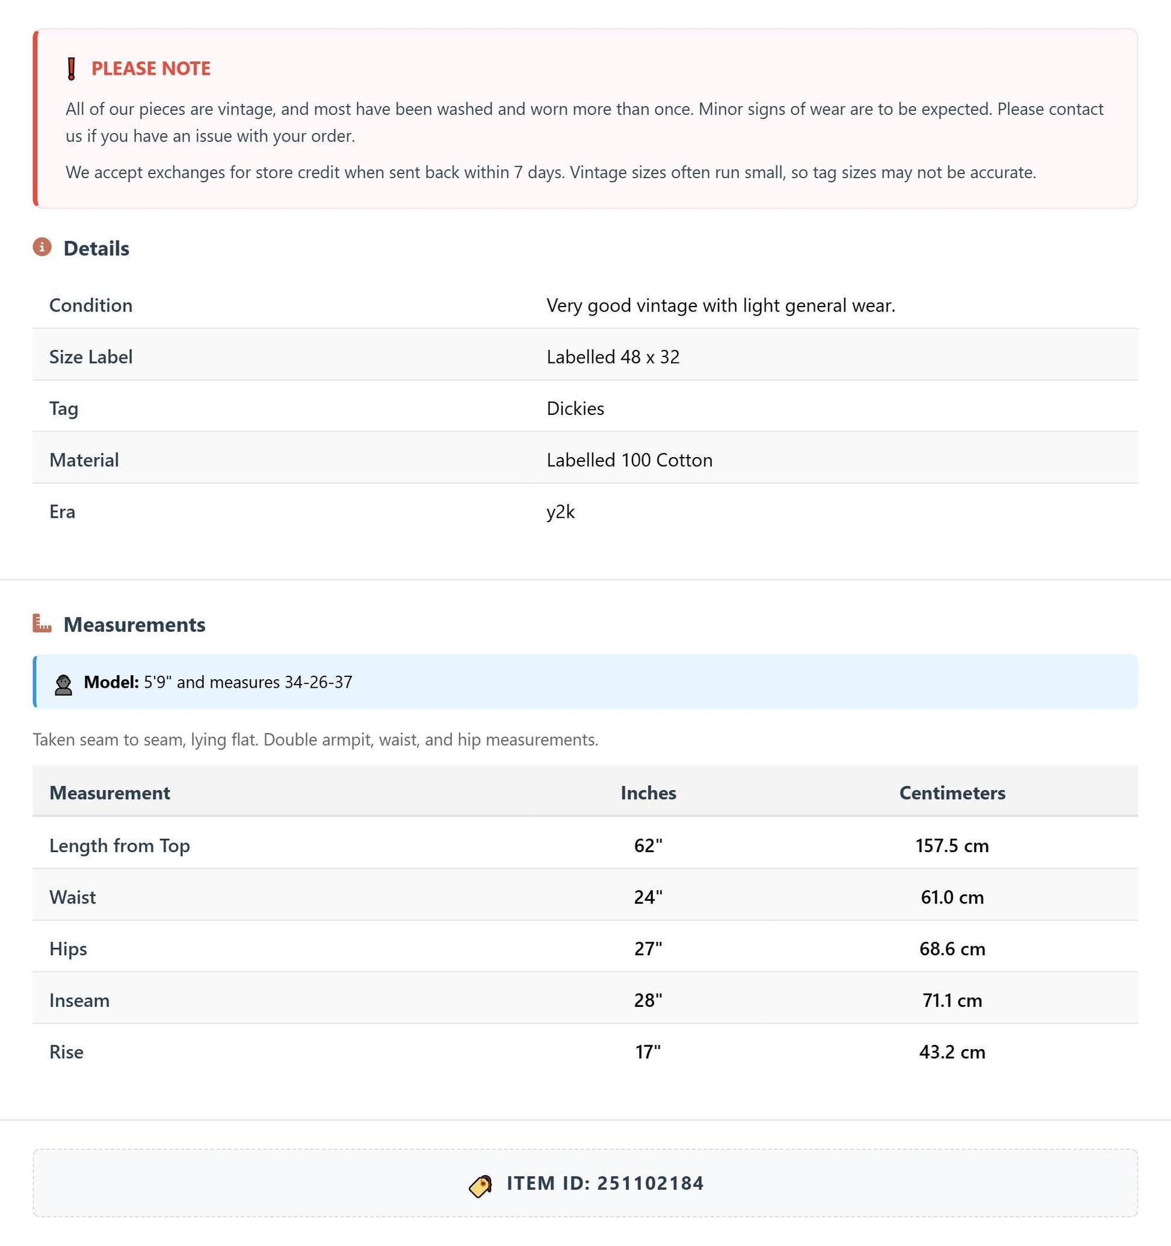Click the y2k era value
This screenshot has height=1246, width=1171.
coord(560,512)
